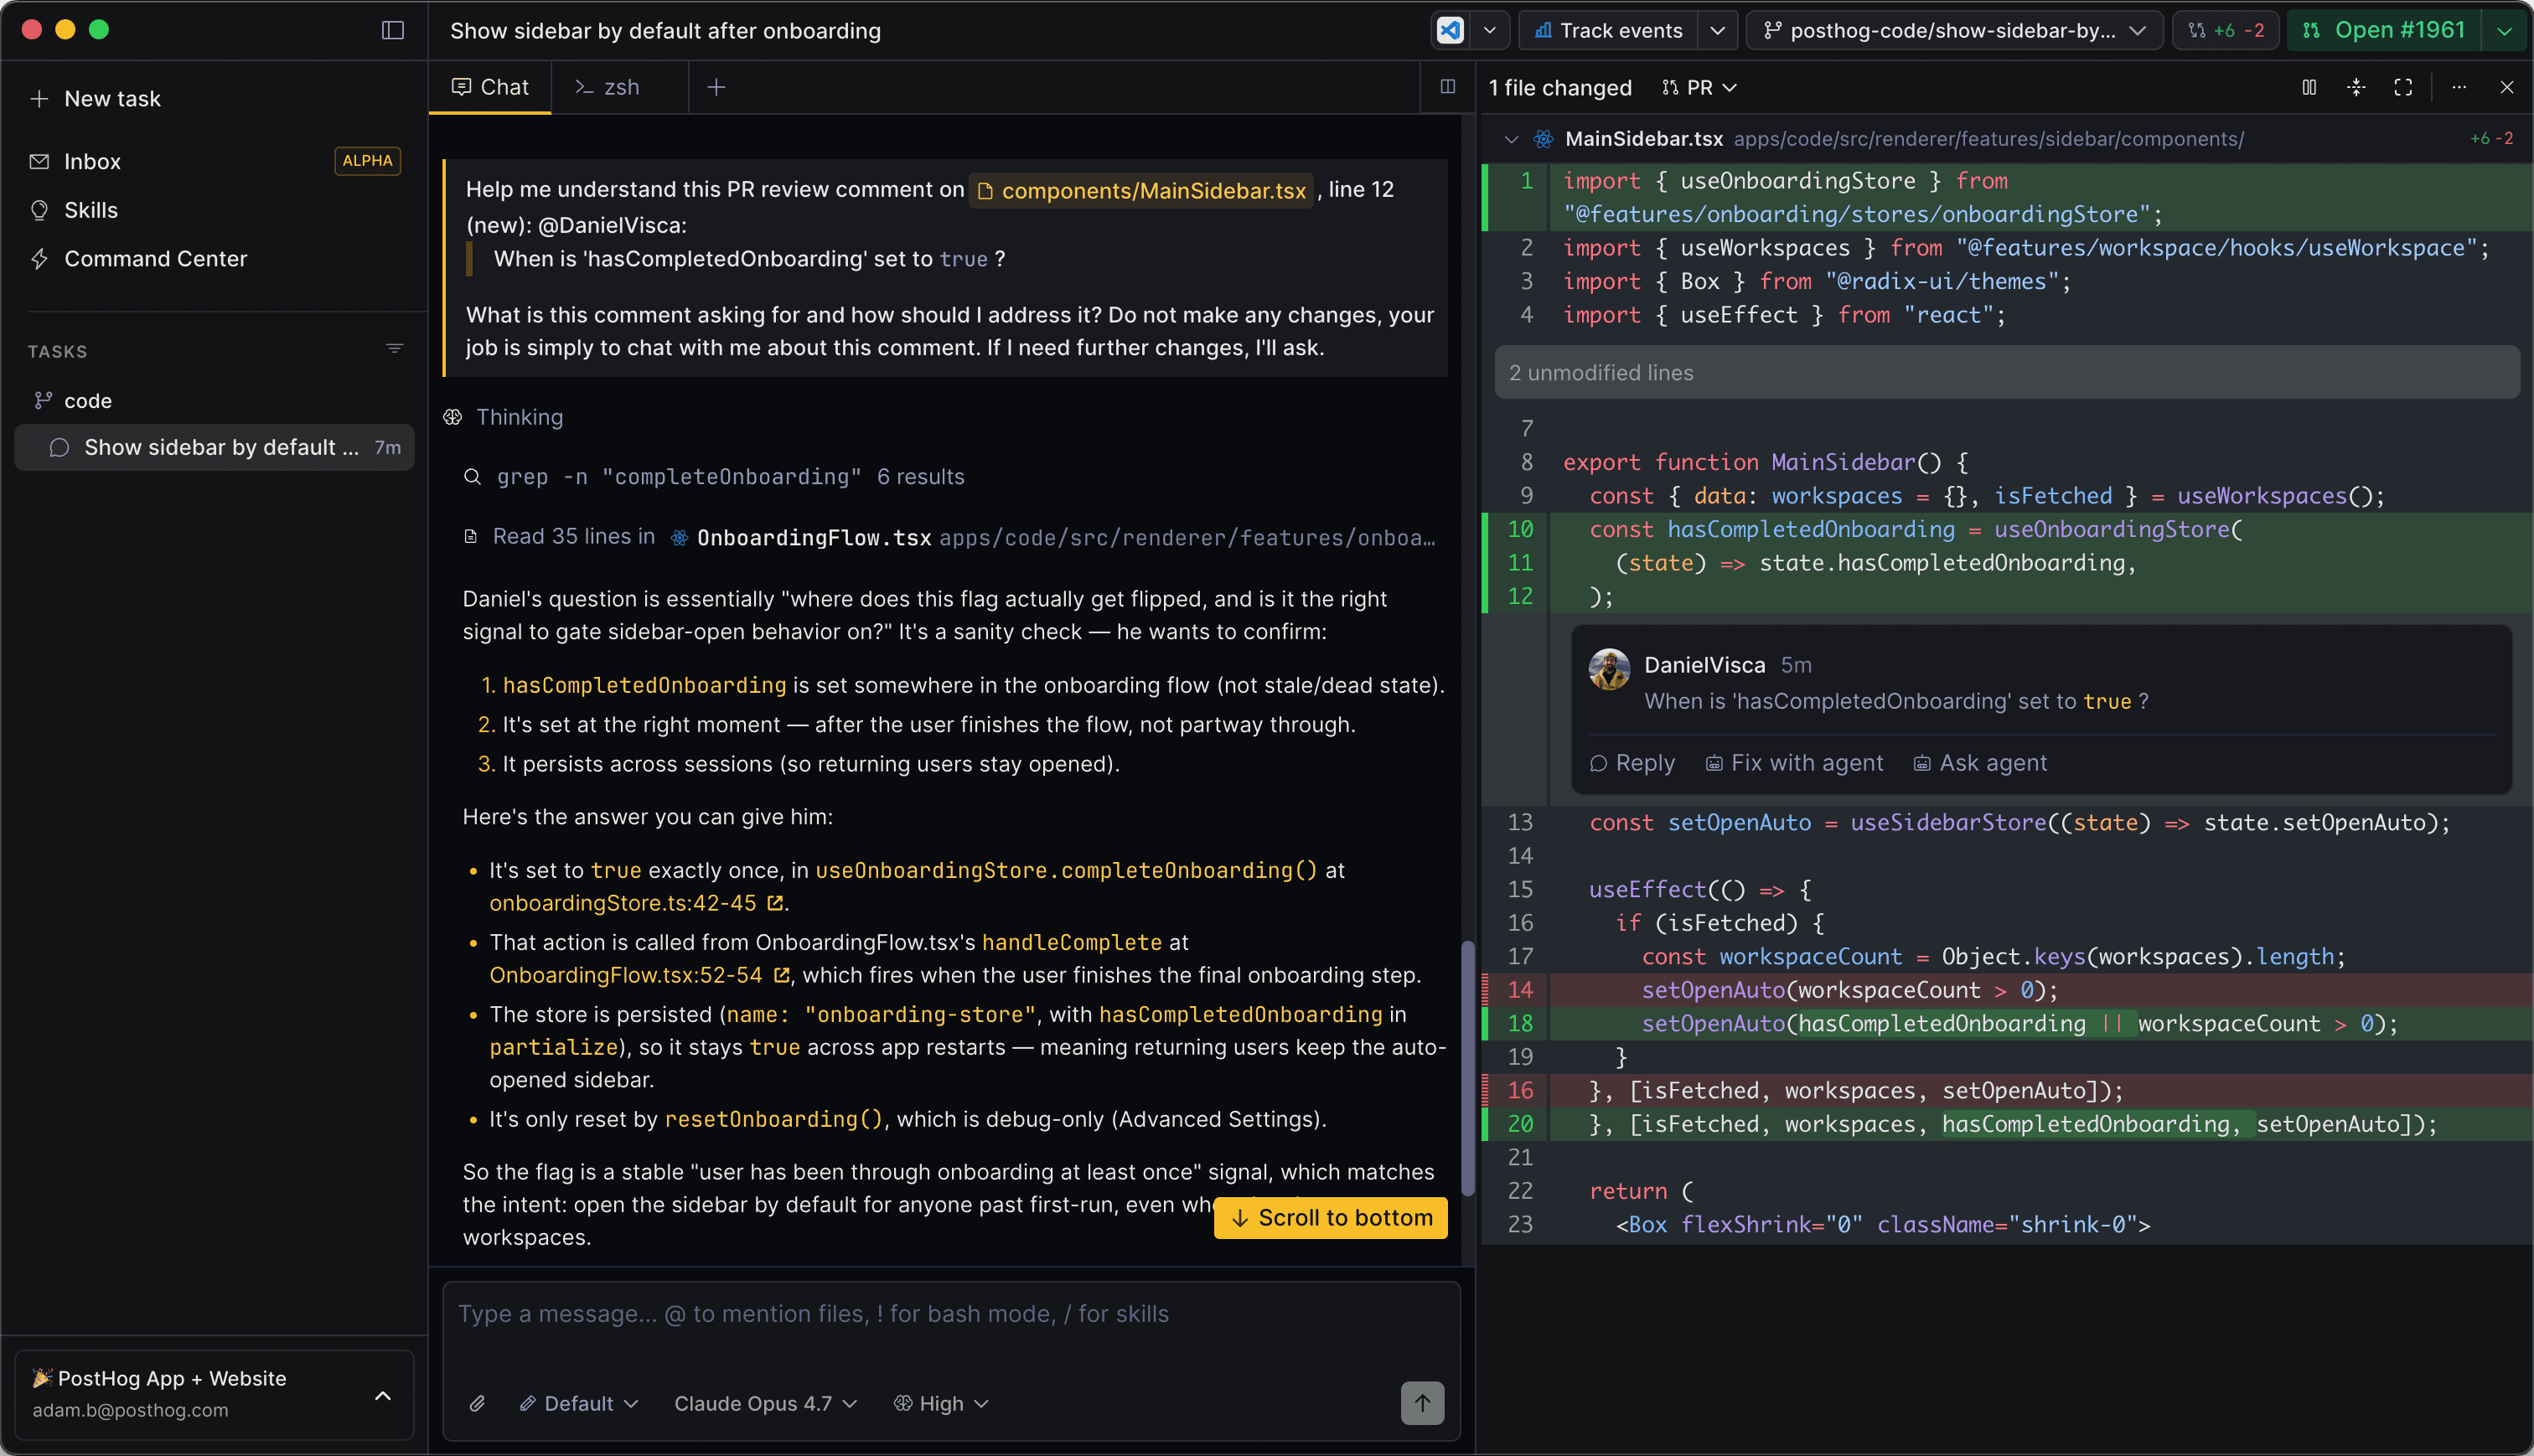The image size is (2534, 1456).
Task: Click the collapse unchanged lines icon
Action: 2356,87
